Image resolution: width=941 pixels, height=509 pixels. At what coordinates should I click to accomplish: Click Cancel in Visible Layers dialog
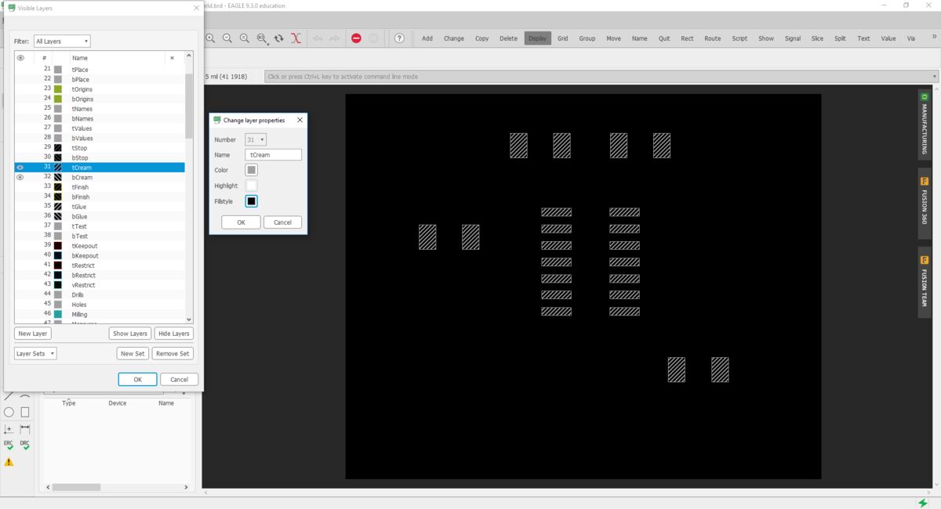(x=180, y=379)
